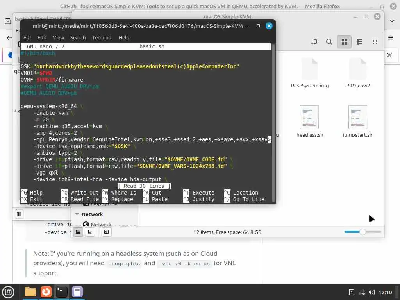The width and height of the screenshot is (400, 300).
Task: Open network connections tray icon
Action: [362, 292]
